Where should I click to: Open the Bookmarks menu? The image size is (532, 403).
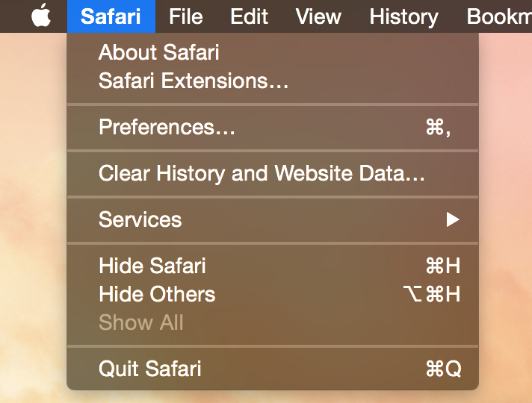point(499,16)
